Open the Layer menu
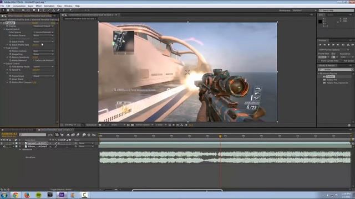The height and width of the screenshot is (199, 355). pos(31,6)
